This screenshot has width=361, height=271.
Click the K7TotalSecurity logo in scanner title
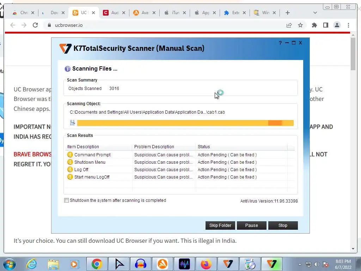click(65, 48)
